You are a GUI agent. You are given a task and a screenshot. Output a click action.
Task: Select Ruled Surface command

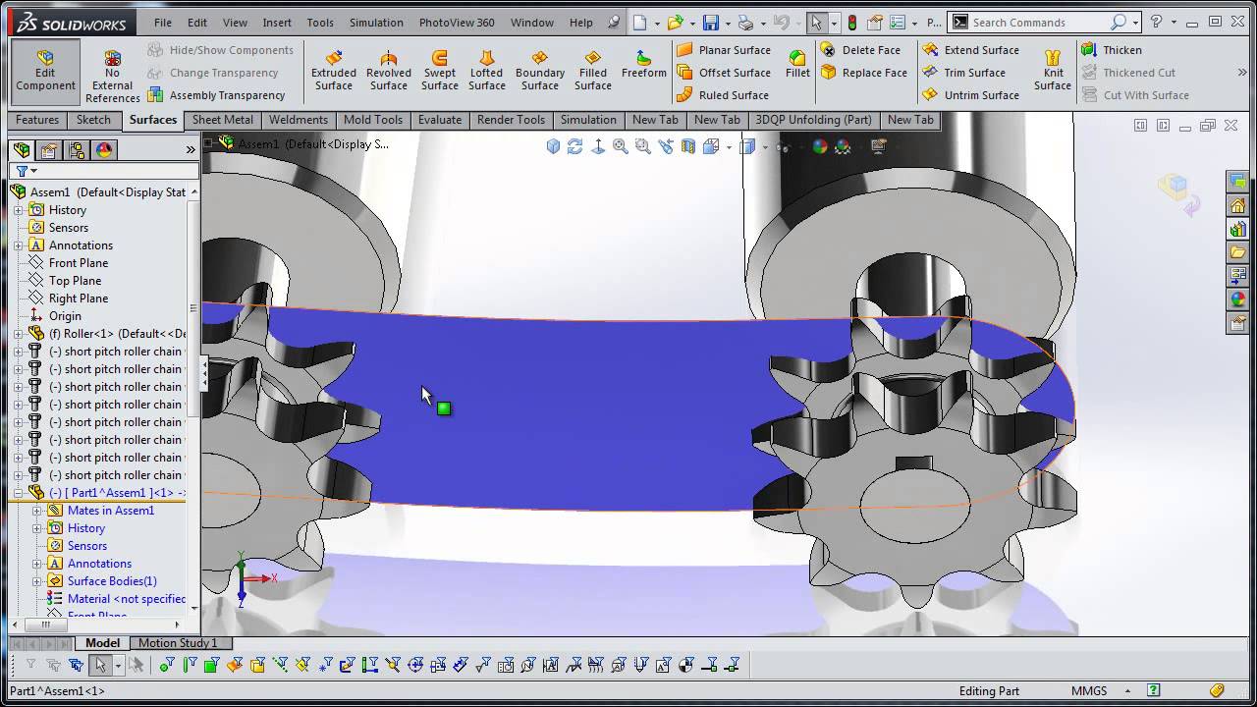pos(723,95)
